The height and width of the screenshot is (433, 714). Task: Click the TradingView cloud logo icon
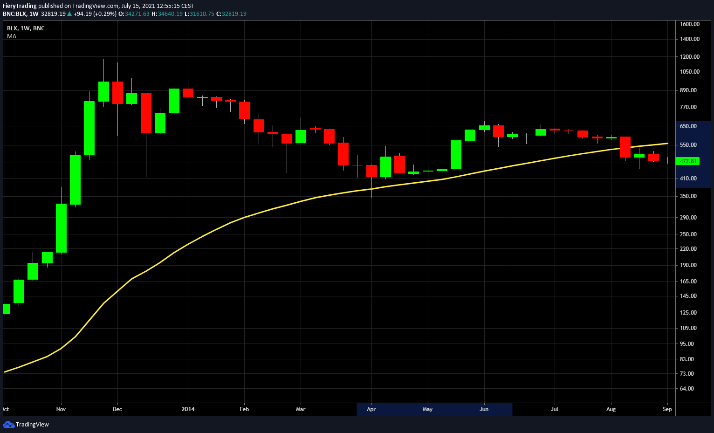tap(8, 424)
